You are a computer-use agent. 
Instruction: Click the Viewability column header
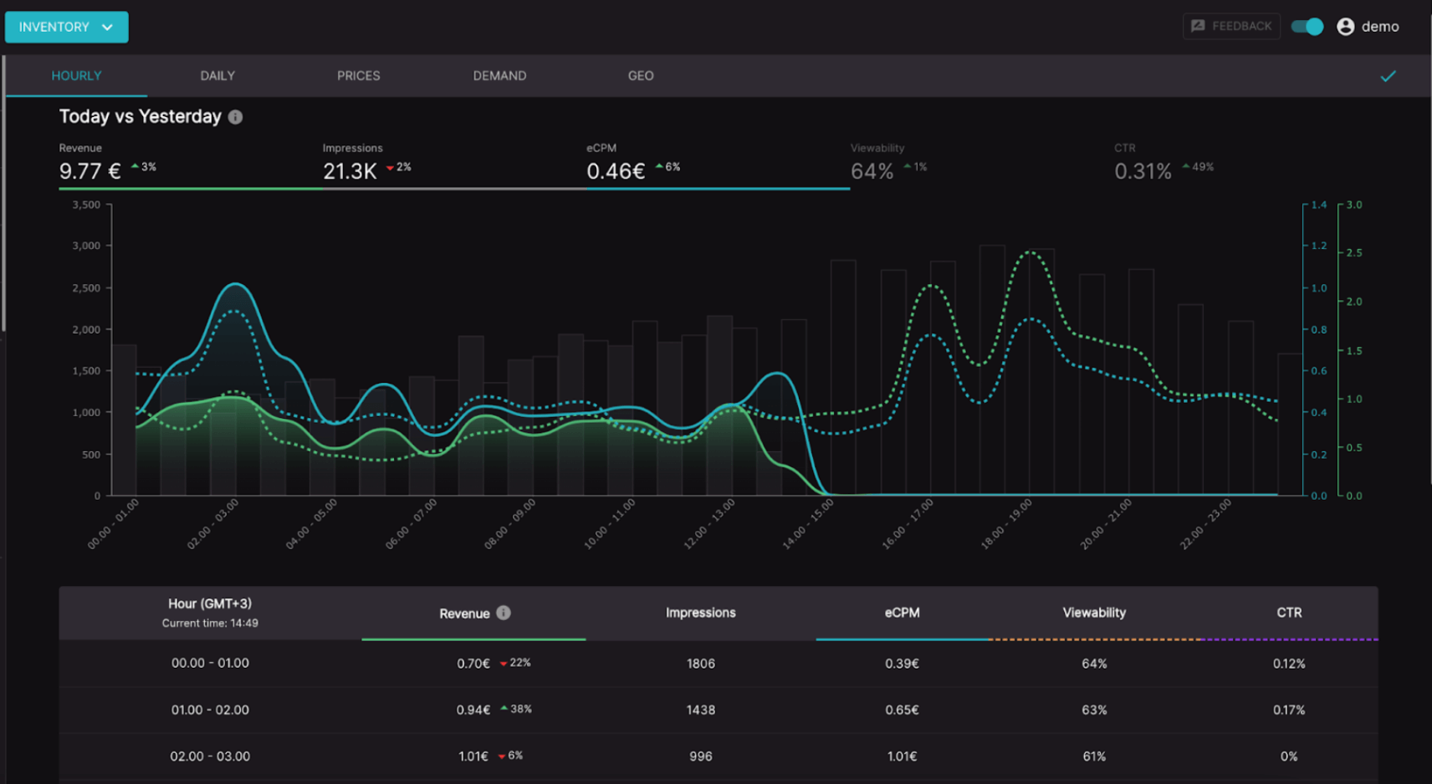1094,613
